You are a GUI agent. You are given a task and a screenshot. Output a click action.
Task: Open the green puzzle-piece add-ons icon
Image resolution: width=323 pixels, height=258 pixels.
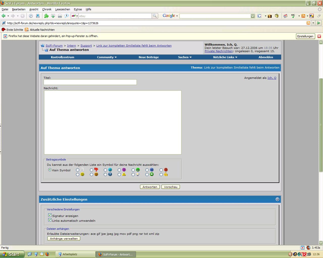(46, 16)
